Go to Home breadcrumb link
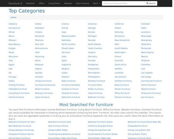Screen dimensions: 174x139 (14, 17)
